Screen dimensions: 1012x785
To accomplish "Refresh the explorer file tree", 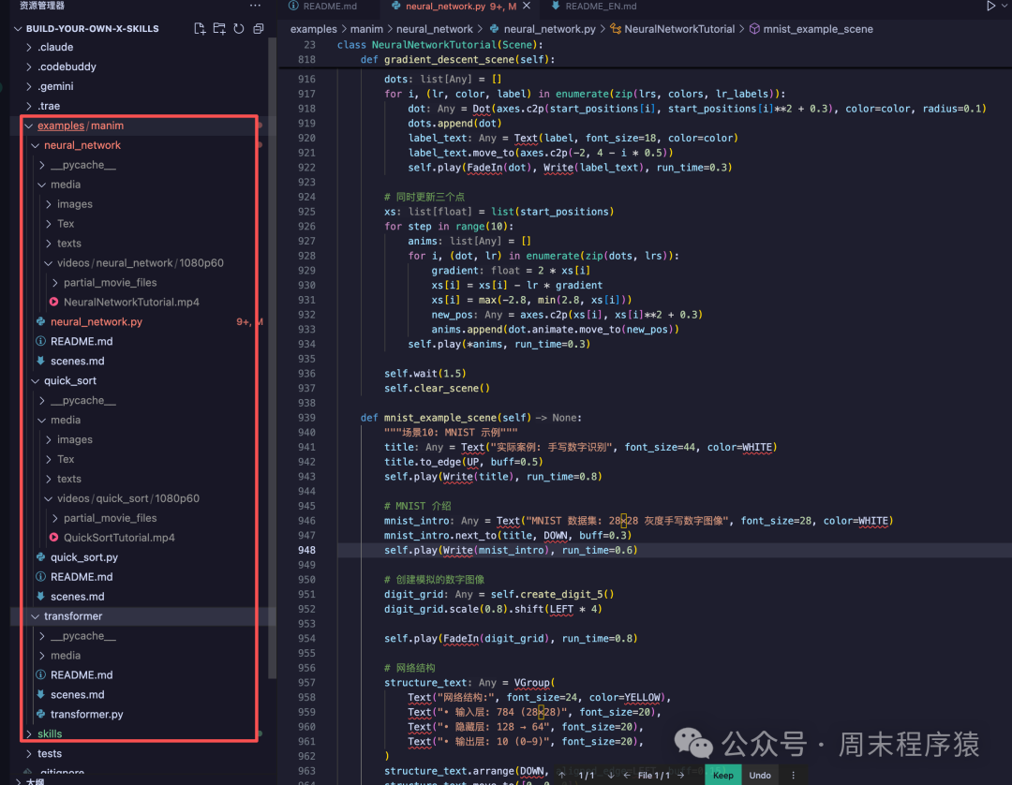I will tap(238, 29).
